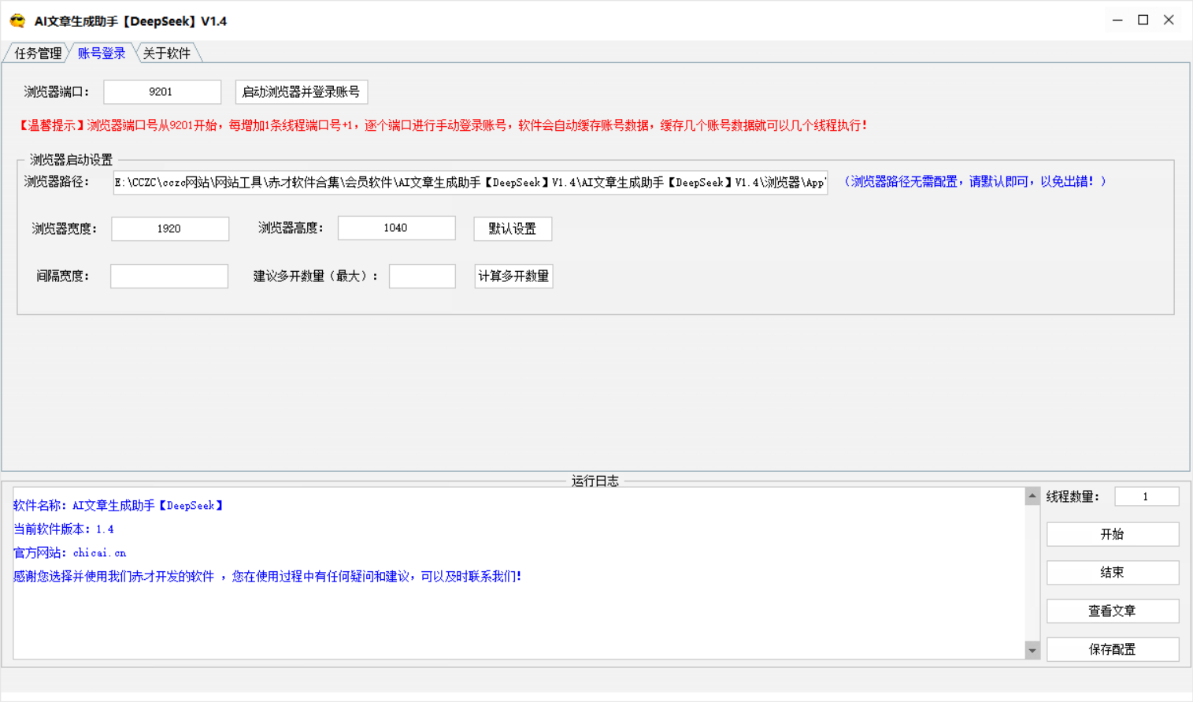The height and width of the screenshot is (702, 1193).
Task: Click into the 浏览器路径 path field
Action: tap(470, 183)
